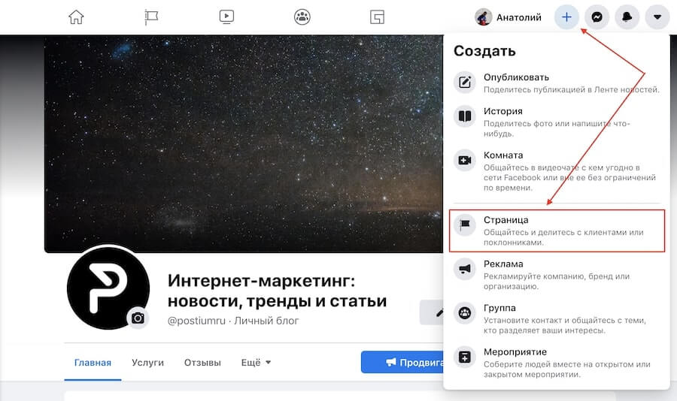Click the megaphone icon beside Реклама

465,269
